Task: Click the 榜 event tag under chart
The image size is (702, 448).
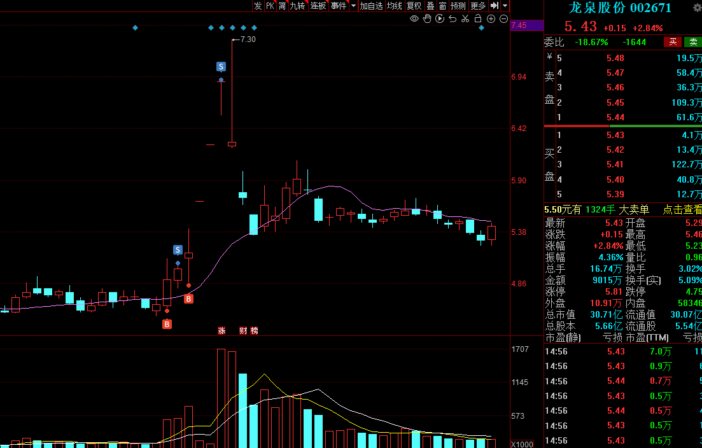Action: pos(255,331)
